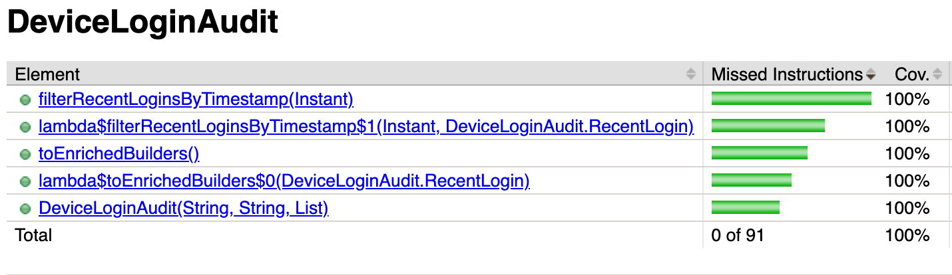Click the '0 of 91' total cell
Screen dimensions: 952x275
point(738,235)
